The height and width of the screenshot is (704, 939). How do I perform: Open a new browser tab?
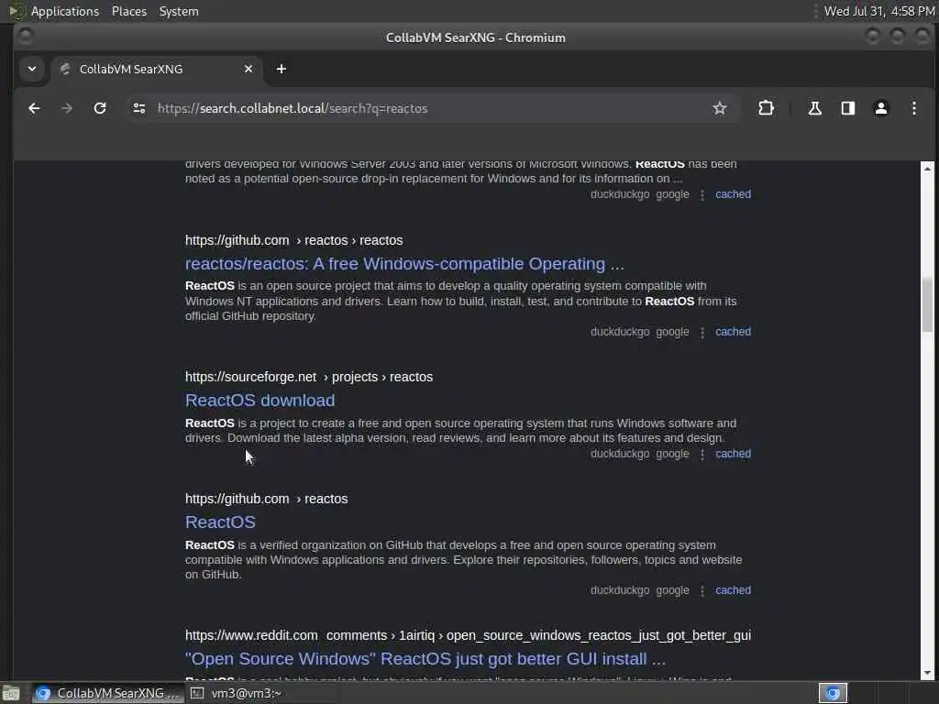(x=281, y=69)
